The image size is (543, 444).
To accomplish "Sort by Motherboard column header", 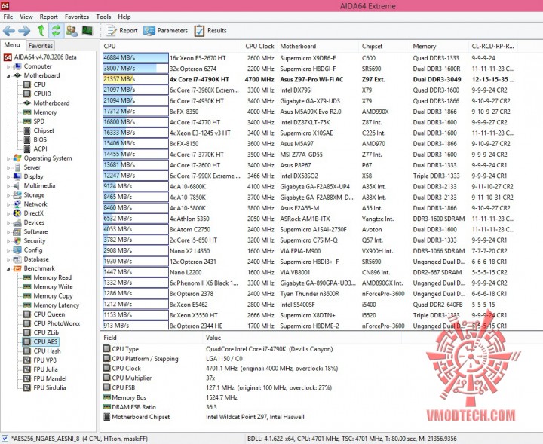I will tap(318, 47).
